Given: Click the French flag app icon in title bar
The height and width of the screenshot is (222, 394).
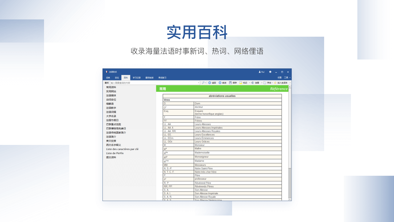Looking at the screenshot, I should pos(107,72).
